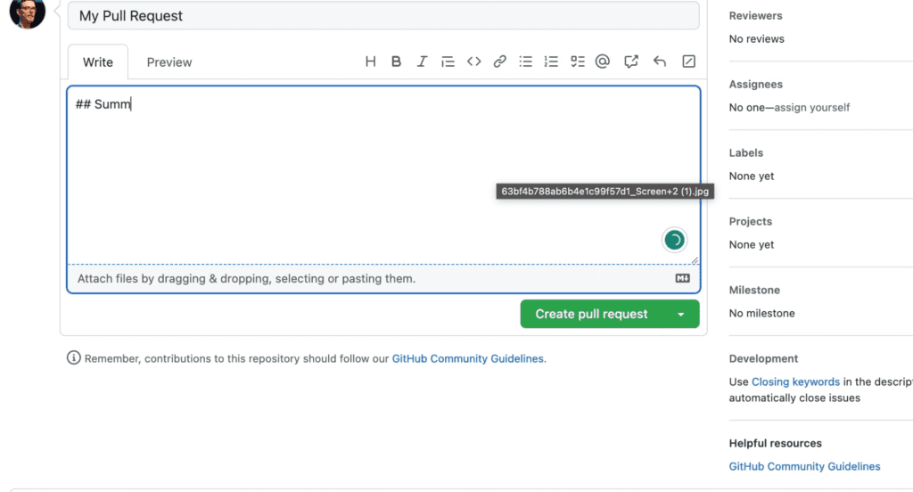The image size is (913, 492).
Task: Click the Create pull request button
Action: tap(592, 314)
